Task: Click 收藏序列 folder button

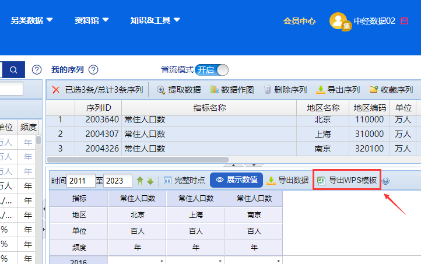Action: (x=391, y=90)
